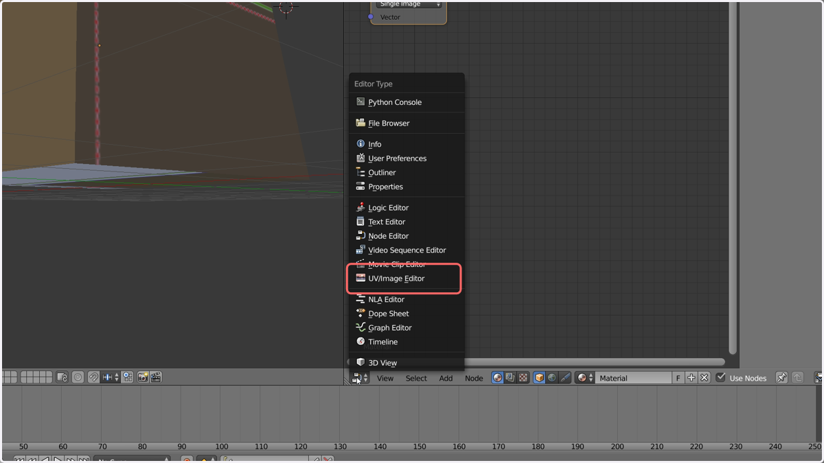Image resolution: width=824 pixels, height=463 pixels.
Task: Click the snap target option icon
Action: (128, 377)
